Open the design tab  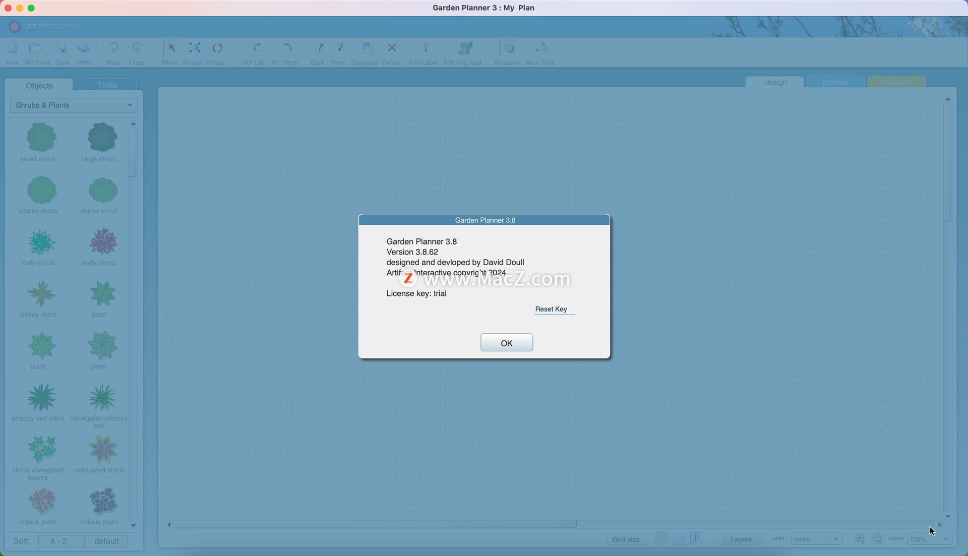[775, 82]
